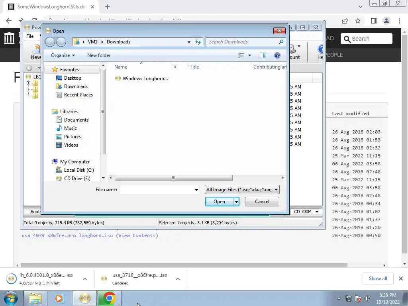This screenshot has height=306, width=408.
Task: Select My Computer in navigation pane
Action: click(71, 162)
